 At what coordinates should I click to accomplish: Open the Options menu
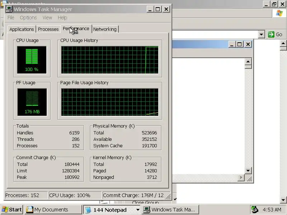tap(28, 18)
